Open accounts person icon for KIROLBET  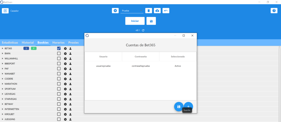click(x=71, y=114)
